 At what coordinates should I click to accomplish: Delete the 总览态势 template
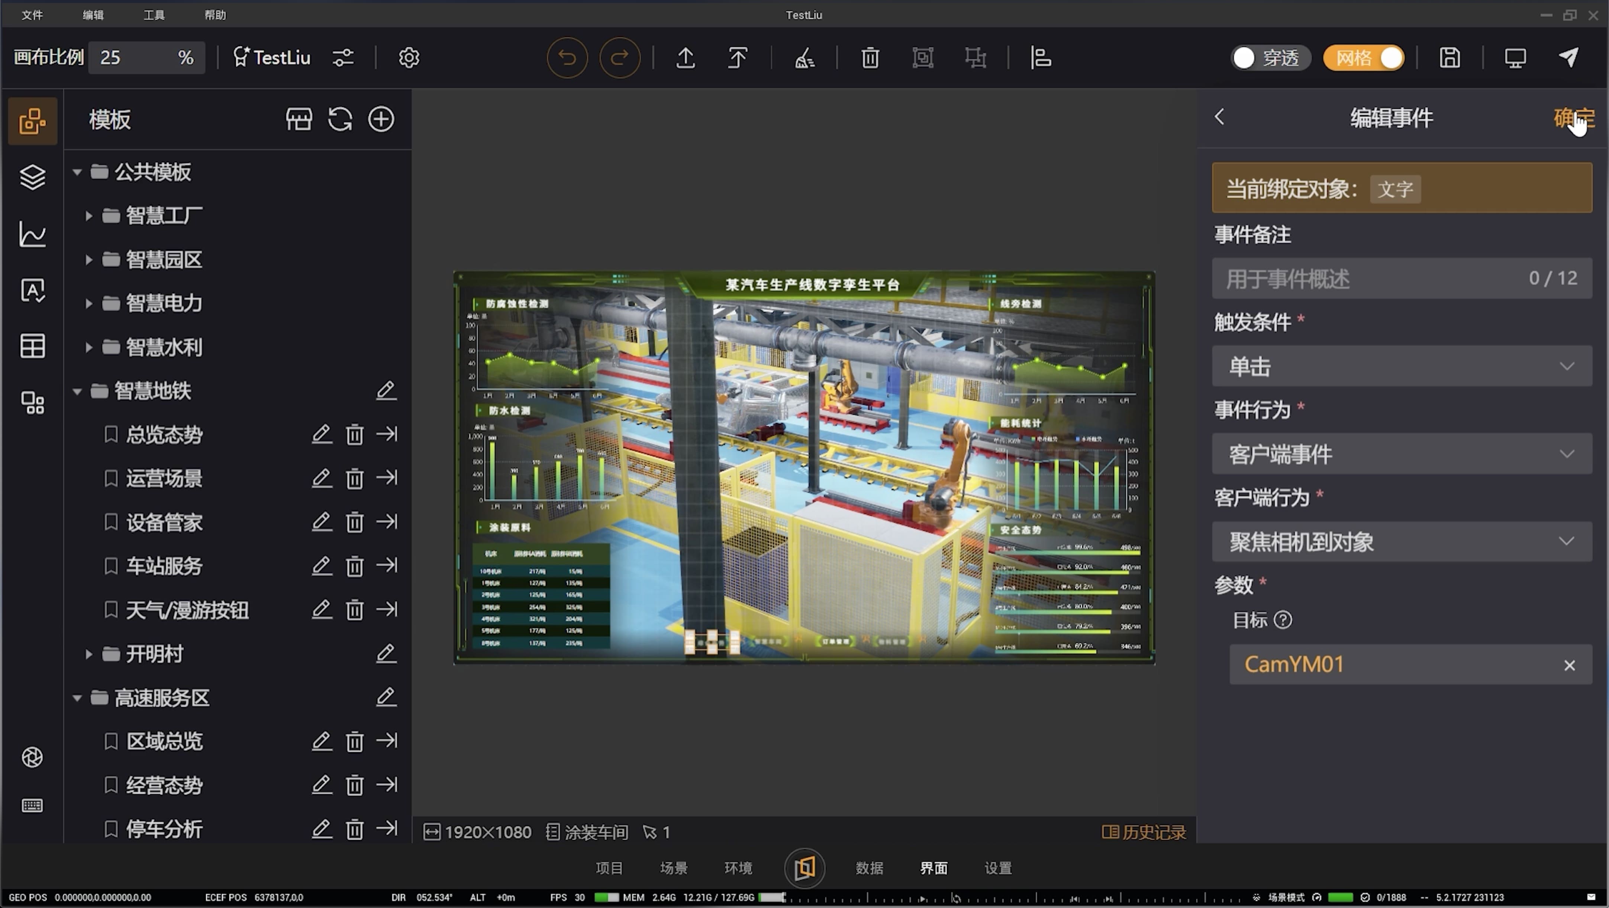pos(354,434)
